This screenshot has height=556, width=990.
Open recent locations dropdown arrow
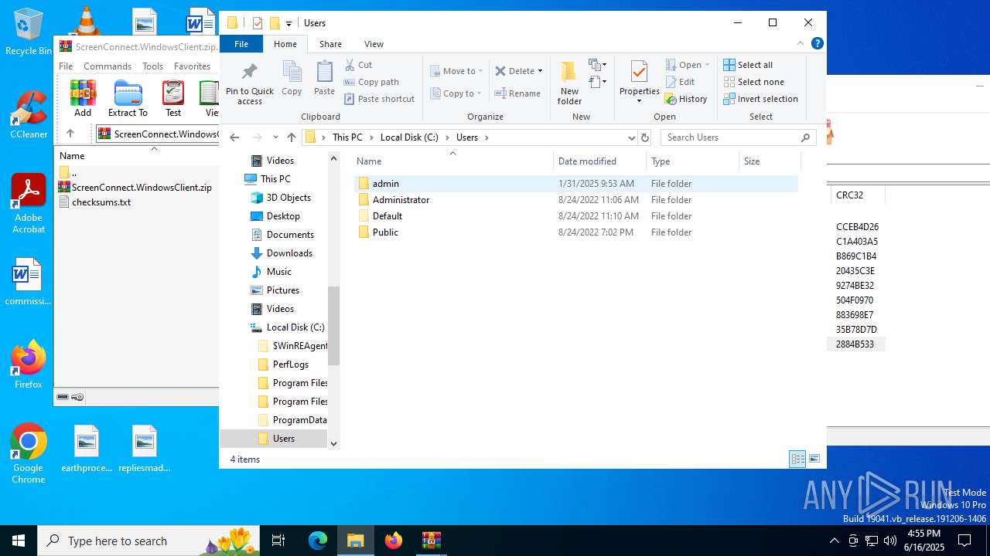tap(275, 137)
